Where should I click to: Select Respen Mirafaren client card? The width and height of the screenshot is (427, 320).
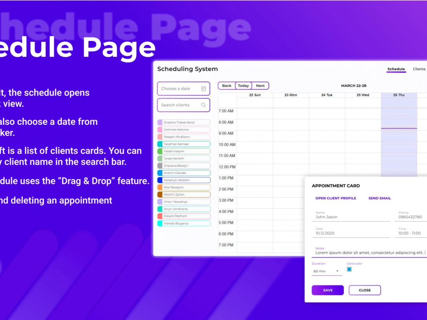[x=184, y=137]
